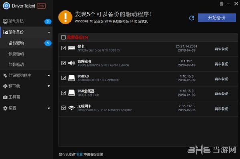240x159 pixels.
Task: Uncheck the USB3.0 ASMedia controller checkbox
Action: point(63,78)
